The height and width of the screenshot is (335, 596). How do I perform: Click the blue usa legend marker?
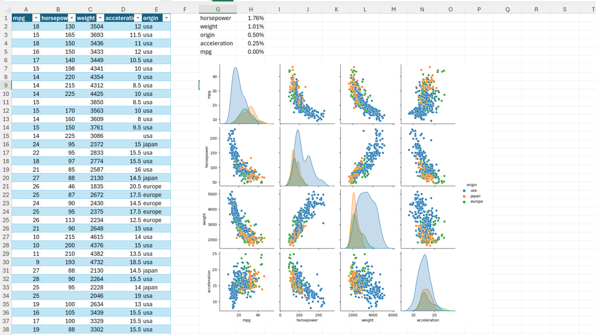463,191
